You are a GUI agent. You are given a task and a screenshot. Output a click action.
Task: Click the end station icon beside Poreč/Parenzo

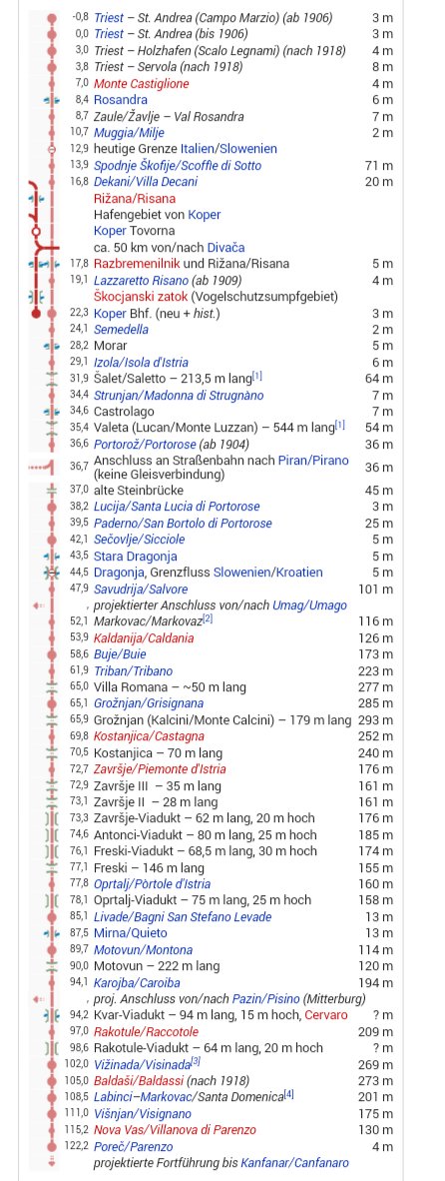pyautogui.click(x=51, y=1146)
